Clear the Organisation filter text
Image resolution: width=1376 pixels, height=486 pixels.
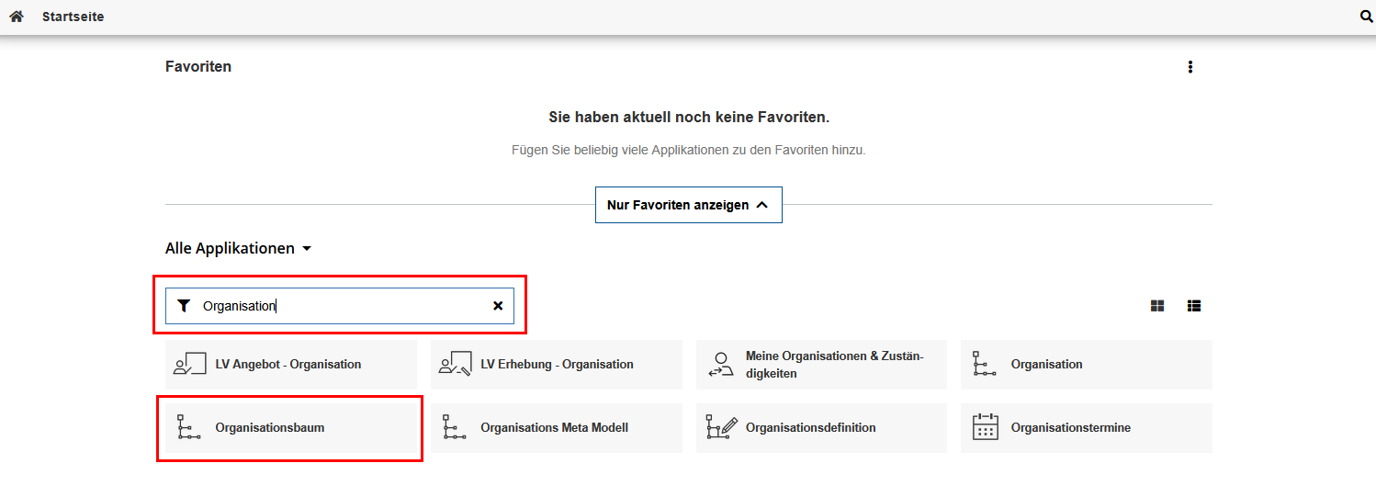[x=498, y=306]
